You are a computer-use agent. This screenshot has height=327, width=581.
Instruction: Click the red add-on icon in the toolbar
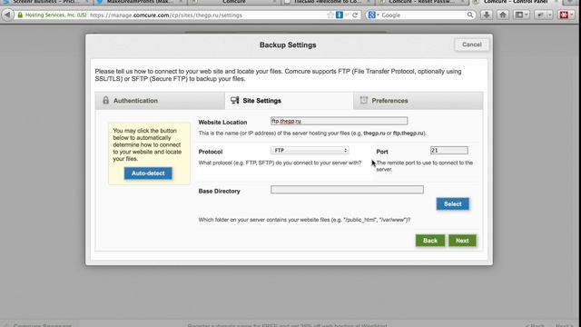(x=564, y=15)
